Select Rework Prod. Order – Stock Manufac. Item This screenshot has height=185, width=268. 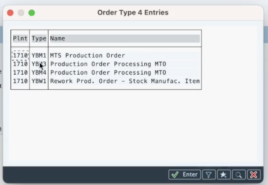point(125,81)
